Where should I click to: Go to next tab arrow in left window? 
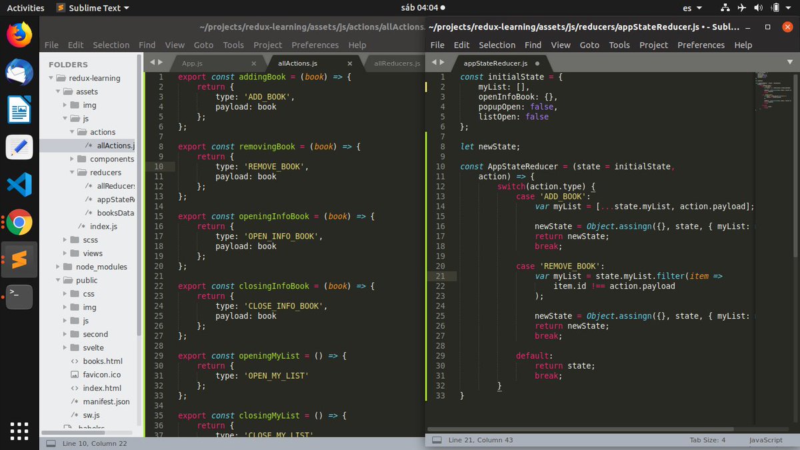[x=160, y=62]
